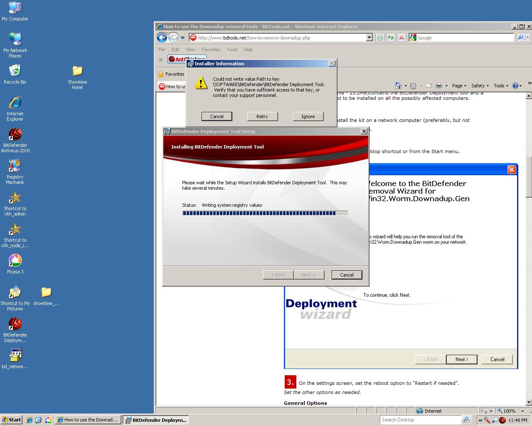Select BitDefender Antivirus 2010 desktop icon
The image size is (532, 426).
[15, 140]
